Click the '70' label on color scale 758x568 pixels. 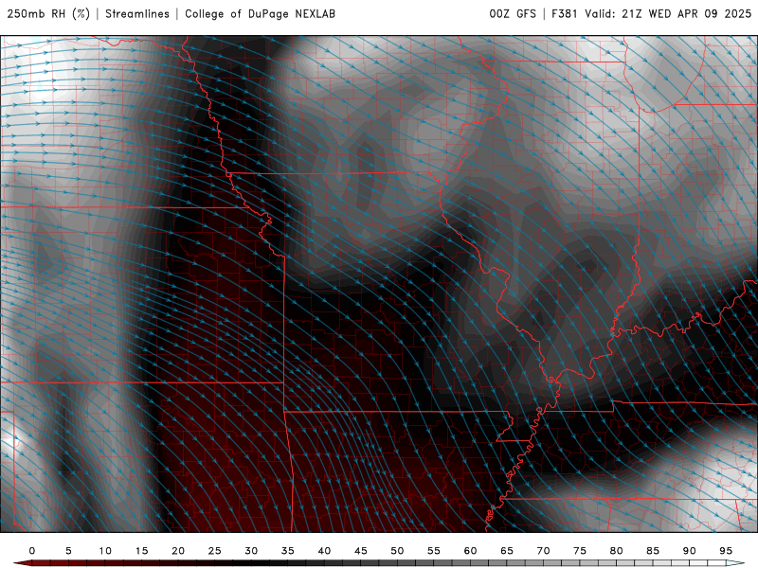pos(543,551)
